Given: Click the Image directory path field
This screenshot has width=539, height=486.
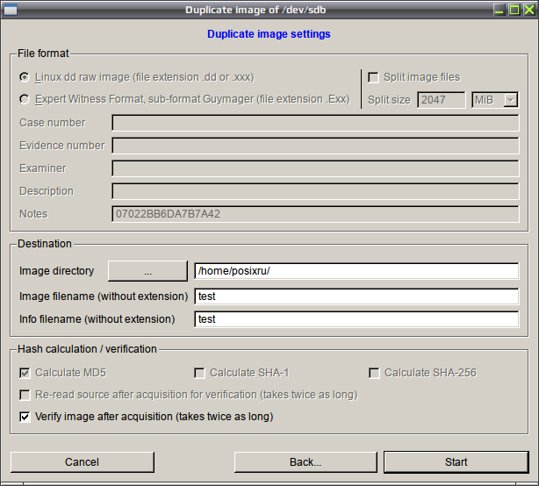Looking at the screenshot, I should click(x=356, y=271).
